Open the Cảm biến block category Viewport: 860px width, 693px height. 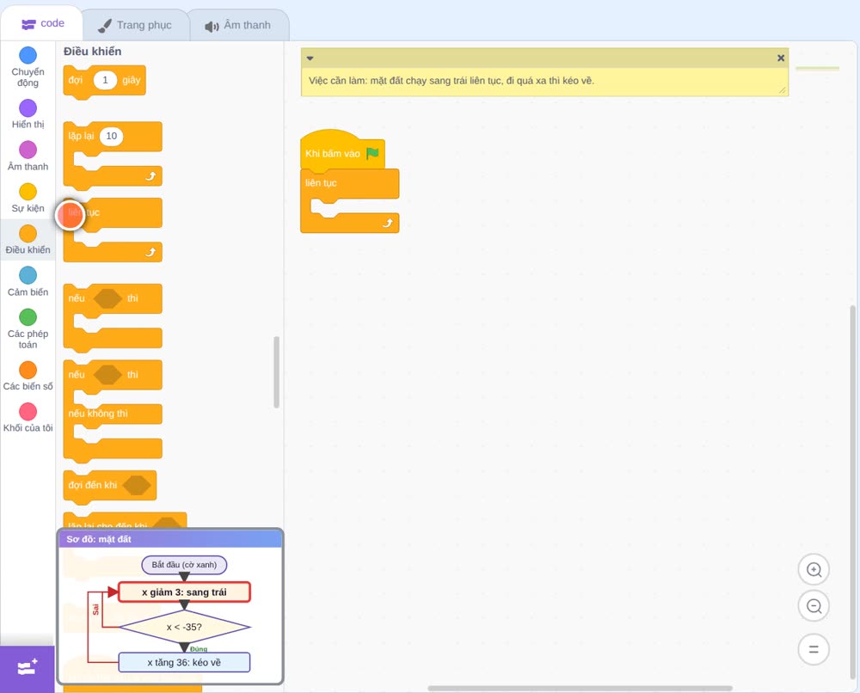tap(28, 281)
